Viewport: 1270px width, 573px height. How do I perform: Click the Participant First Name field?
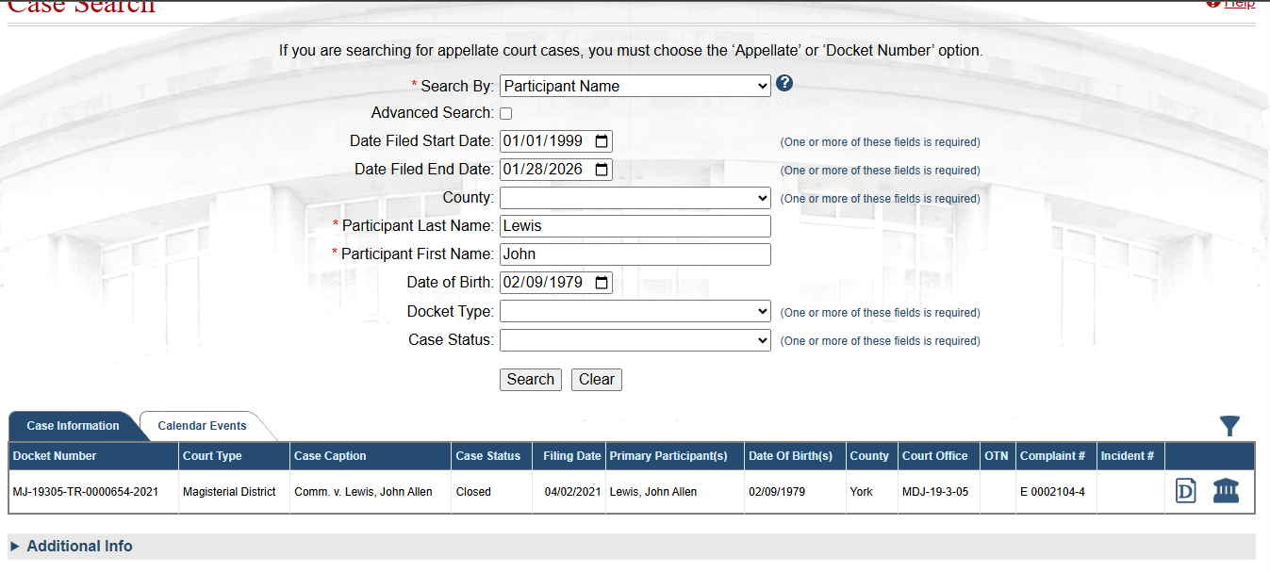635,254
